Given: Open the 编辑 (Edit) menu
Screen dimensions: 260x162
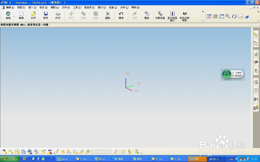Looking at the screenshot, I should tap(10, 8).
